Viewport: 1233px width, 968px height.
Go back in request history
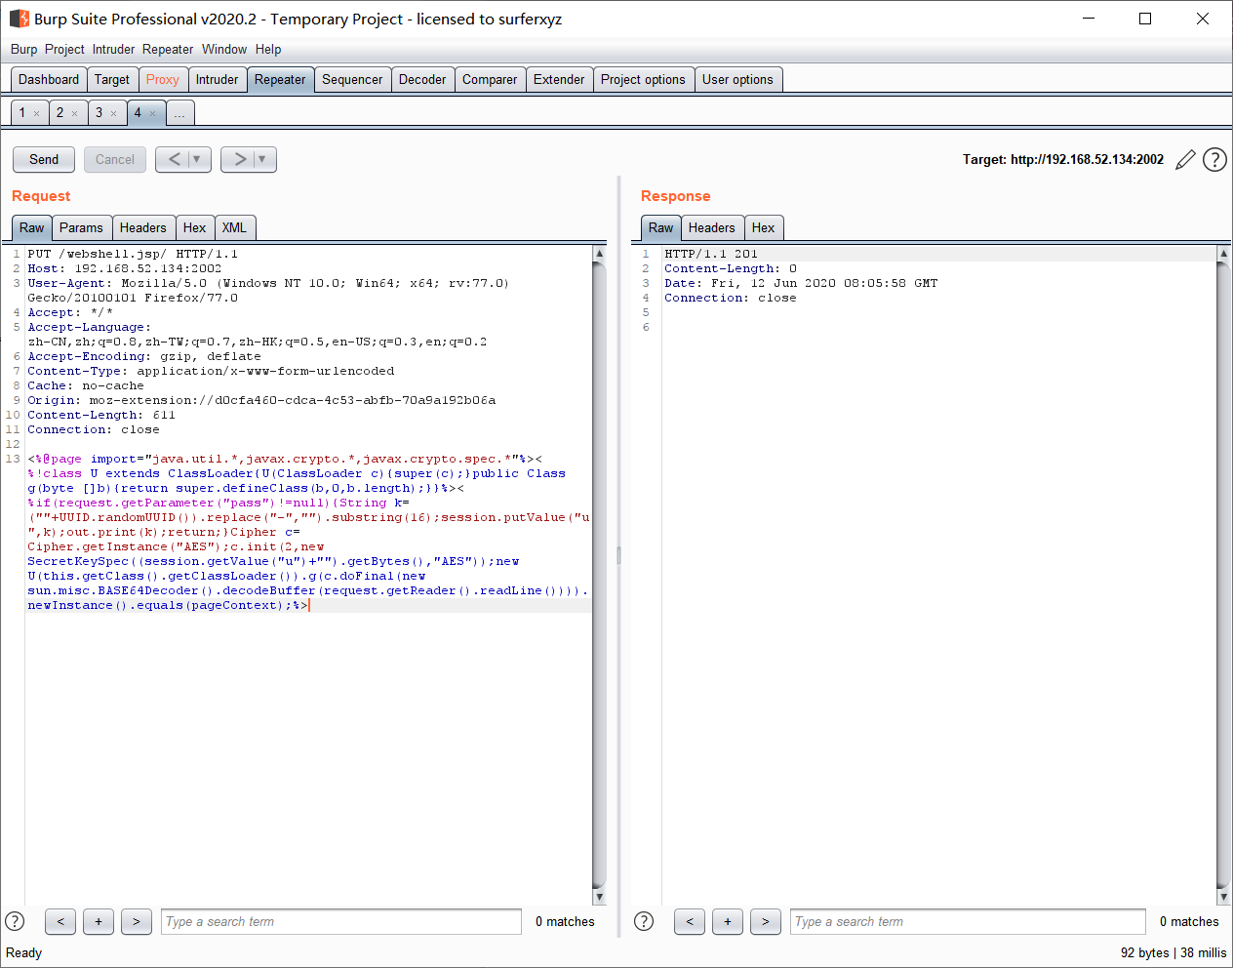pos(174,159)
